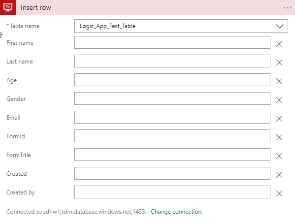Click the Table name dropdown chevron
The height and width of the screenshot is (223, 295).
coord(280,26)
